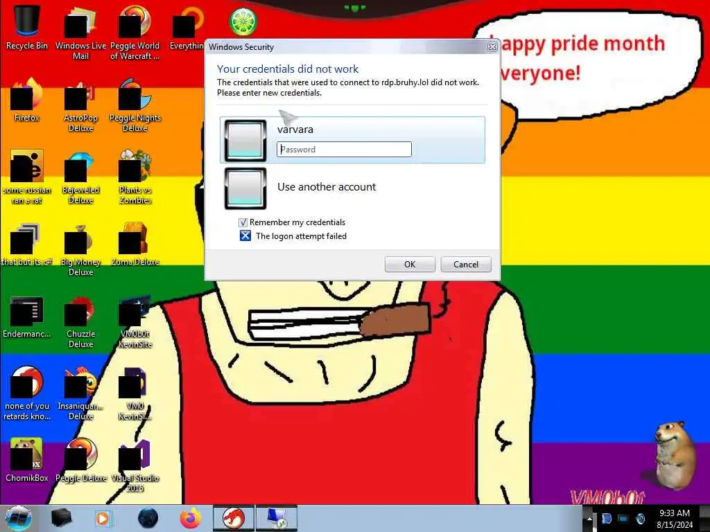Cancel the Windows Security dialog

pyautogui.click(x=466, y=264)
